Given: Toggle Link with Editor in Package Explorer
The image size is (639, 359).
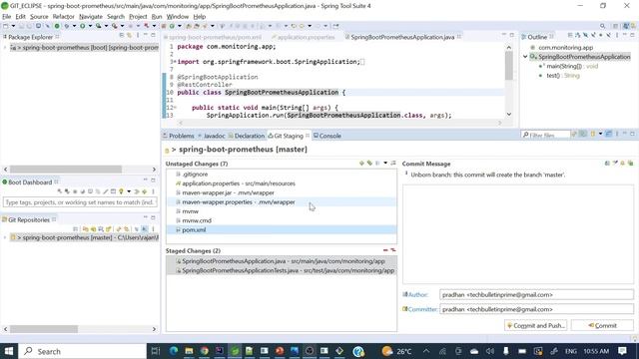Looking at the screenshot, I should pos(129,36).
